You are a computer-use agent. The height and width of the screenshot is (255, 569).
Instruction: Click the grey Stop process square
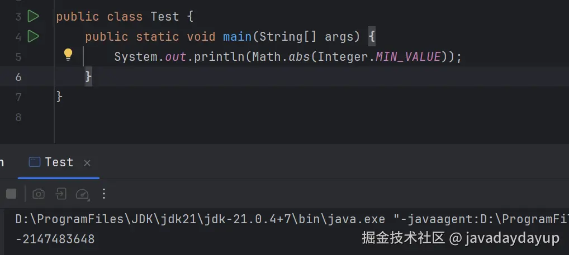pos(11,194)
